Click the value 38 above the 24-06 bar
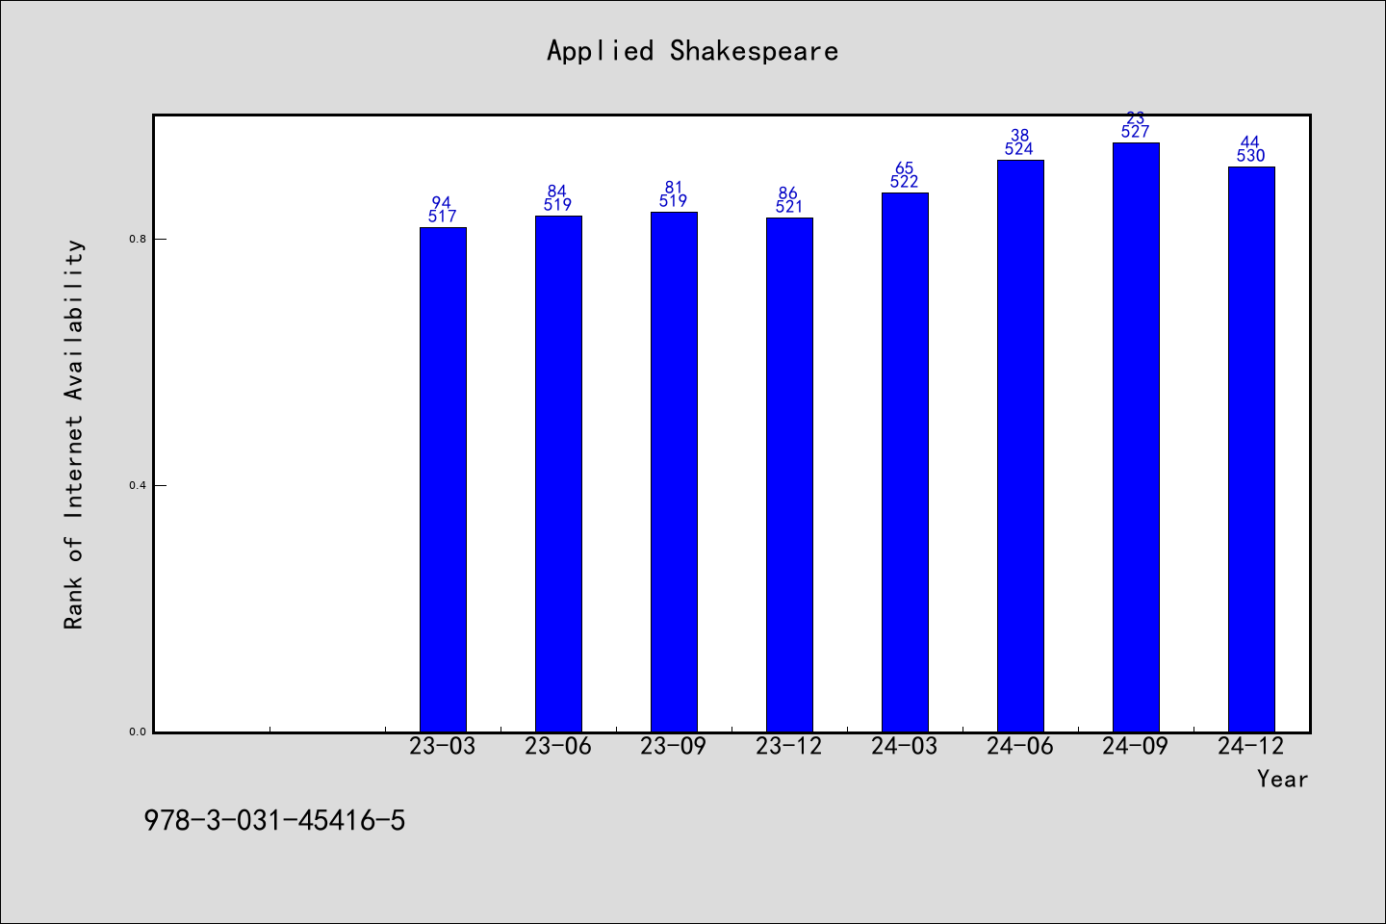 [1020, 136]
